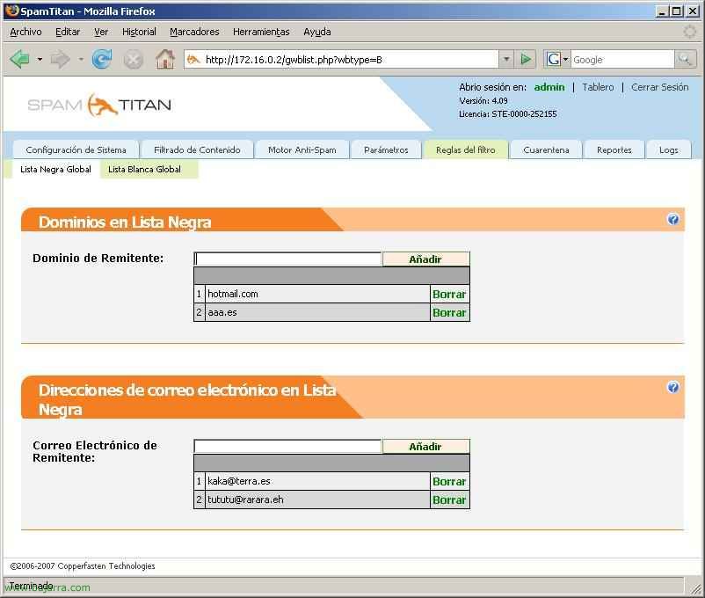
Task: Click the ©2006-2007 Copperfasten Technologies footer text
Action: [x=83, y=566]
